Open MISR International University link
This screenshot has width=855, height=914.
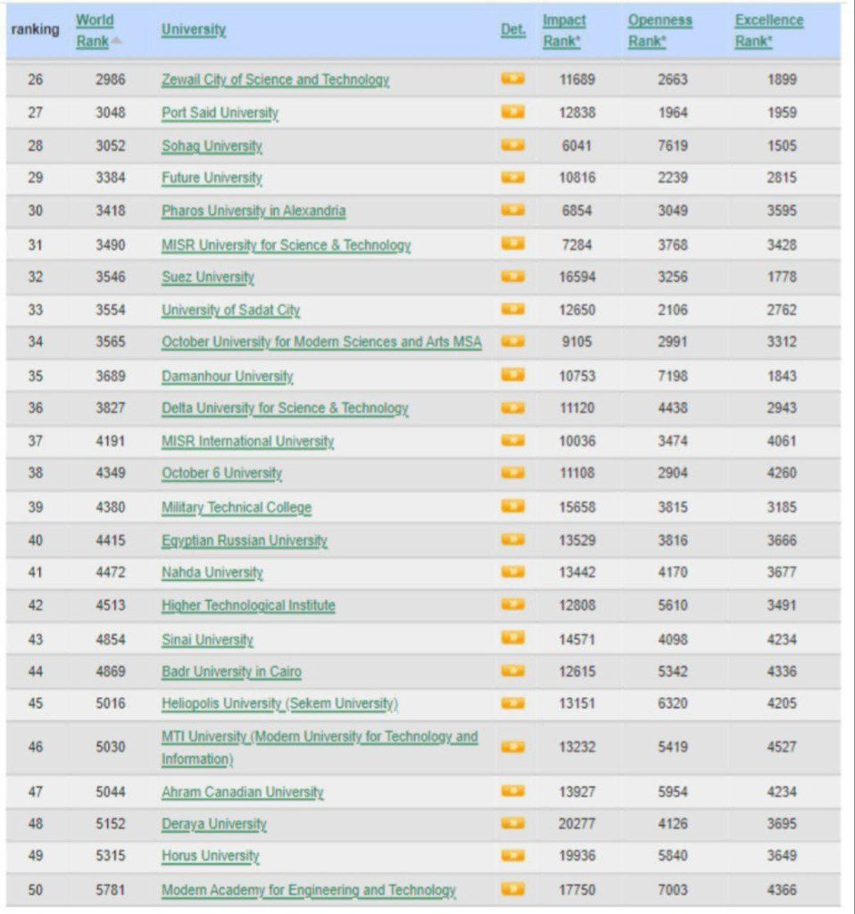point(248,441)
